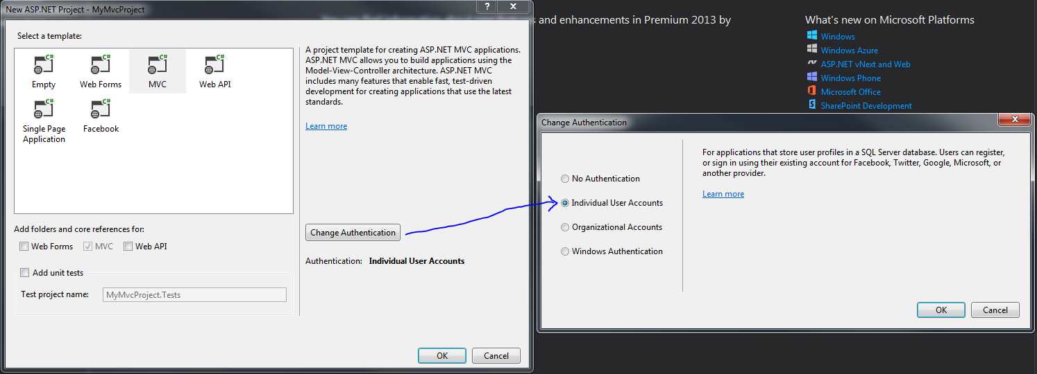Screen dimensions: 1037x374
Task: Open the Windows Phone link
Action: click(x=851, y=78)
